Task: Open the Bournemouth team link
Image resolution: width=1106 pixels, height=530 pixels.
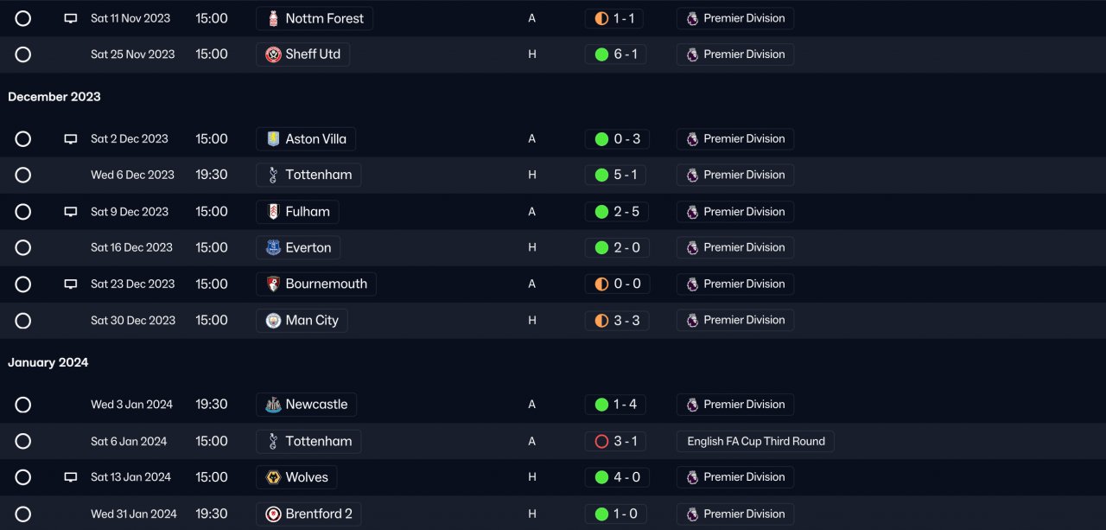Action: pyautogui.click(x=316, y=284)
